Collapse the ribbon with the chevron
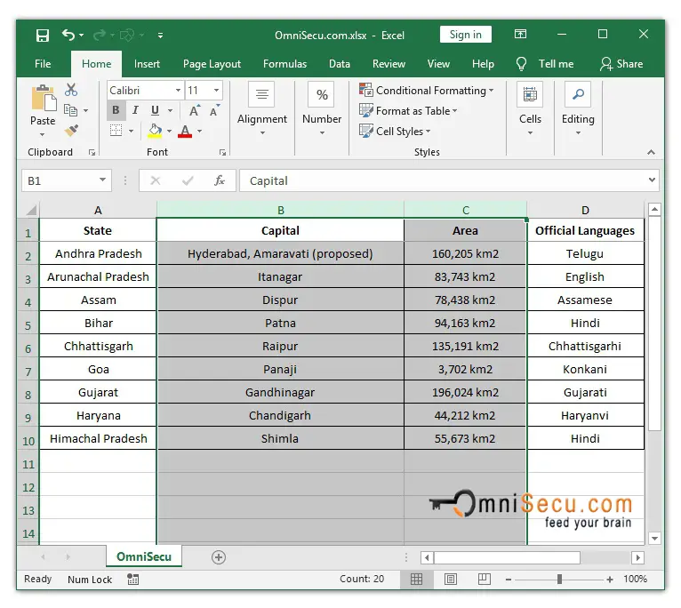 (x=651, y=152)
